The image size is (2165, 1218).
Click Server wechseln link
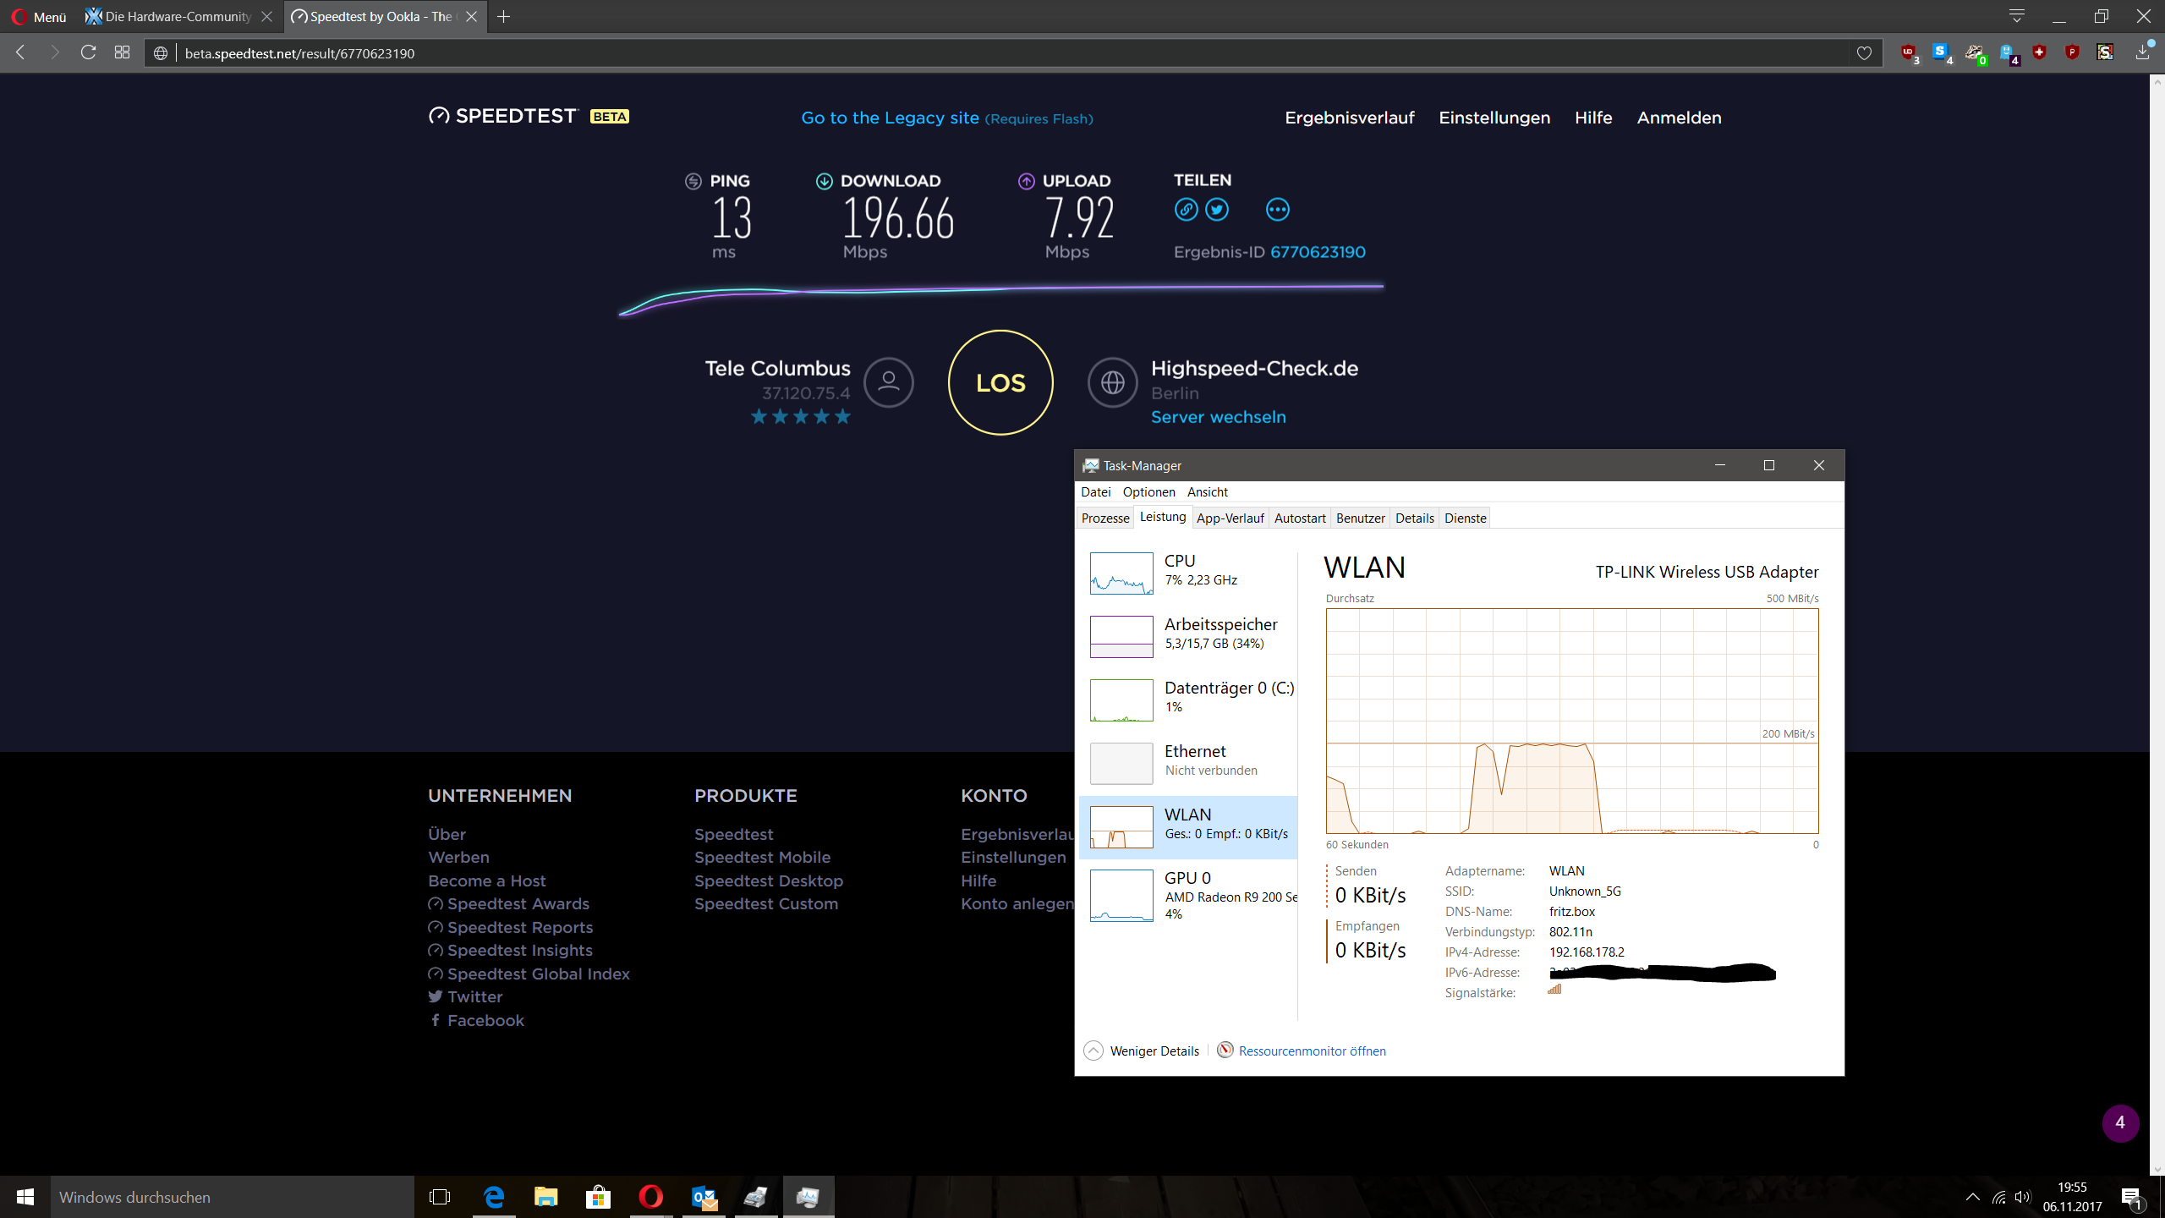pos(1218,417)
